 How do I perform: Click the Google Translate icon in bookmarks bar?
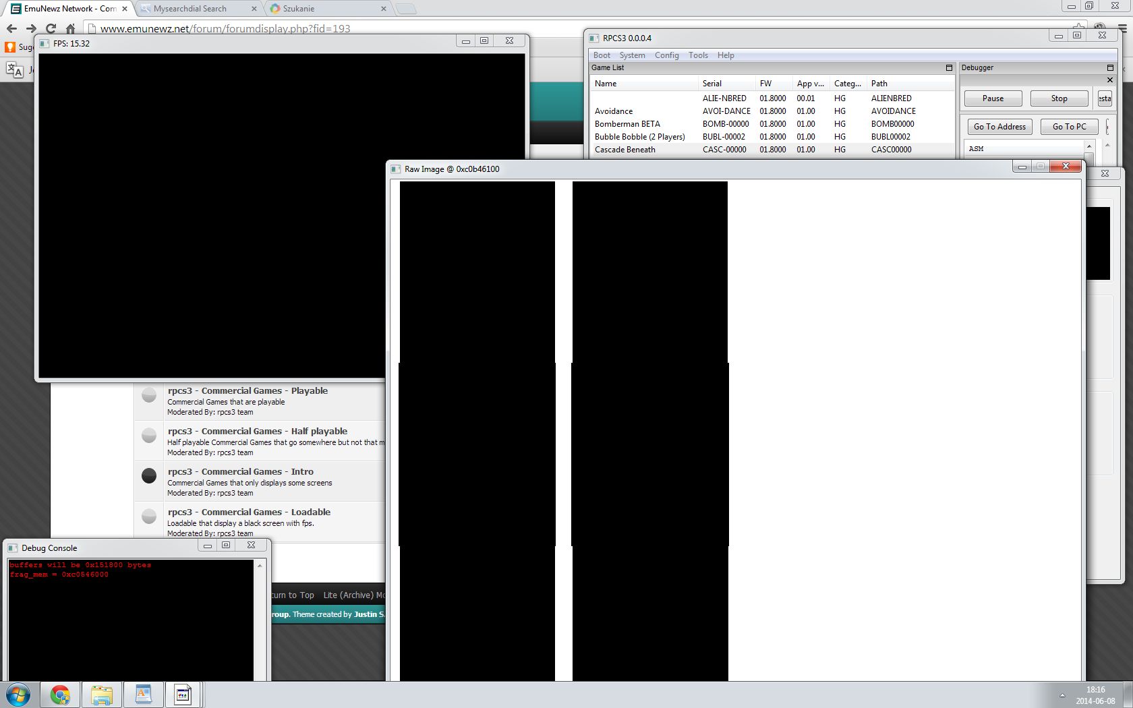tap(14, 69)
